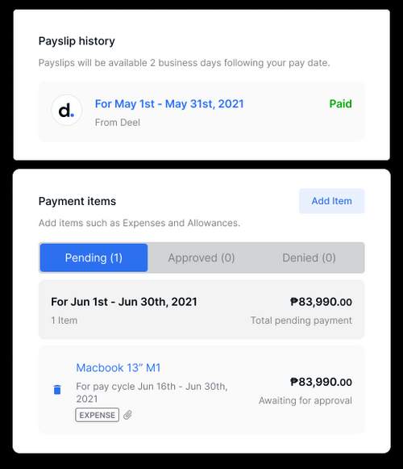Screen dimensions: 403x469
Task: Open the paperclip attachment icon
Action: [x=128, y=415]
